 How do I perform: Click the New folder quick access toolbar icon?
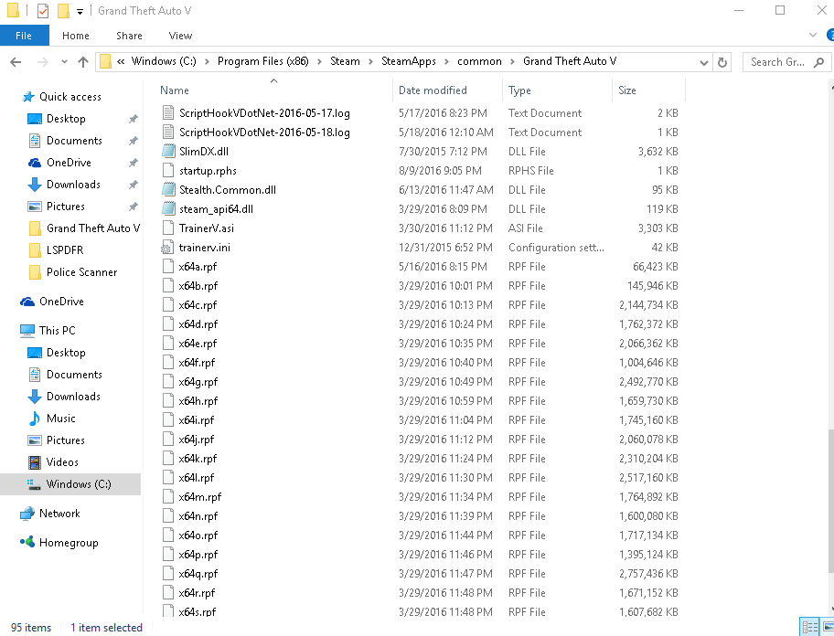pos(63,11)
